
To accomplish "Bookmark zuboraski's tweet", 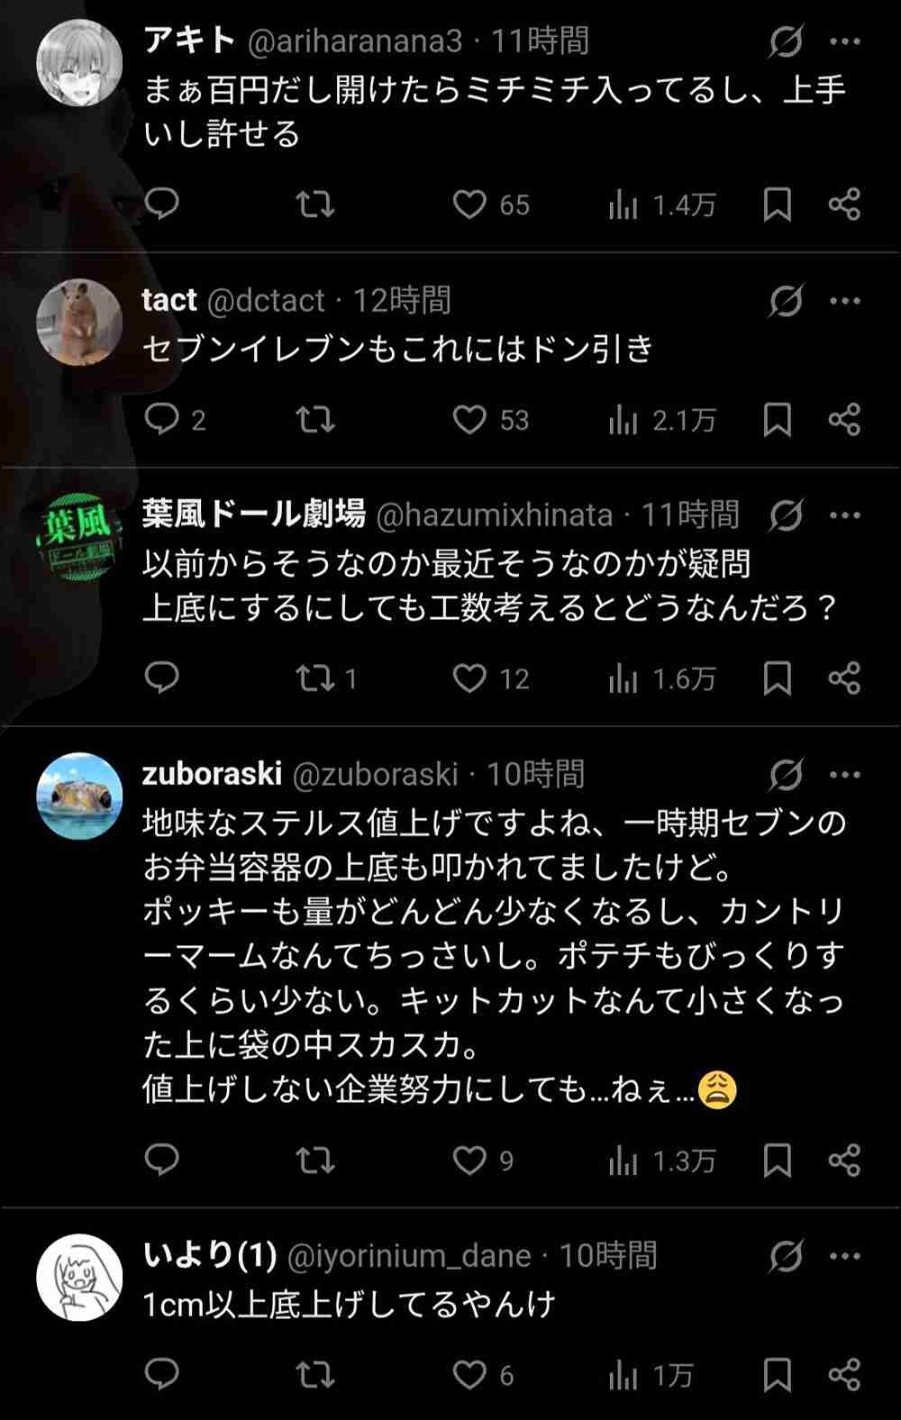I will point(777,1161).
